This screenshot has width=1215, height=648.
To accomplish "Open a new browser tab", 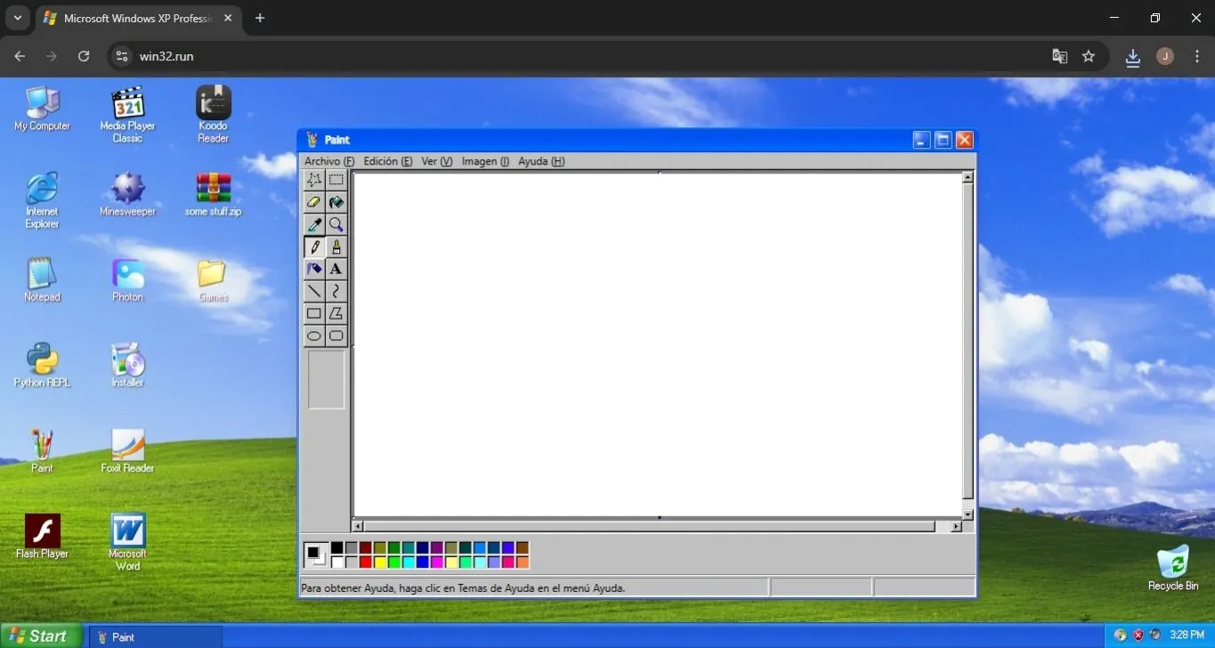I will point(260,18).
